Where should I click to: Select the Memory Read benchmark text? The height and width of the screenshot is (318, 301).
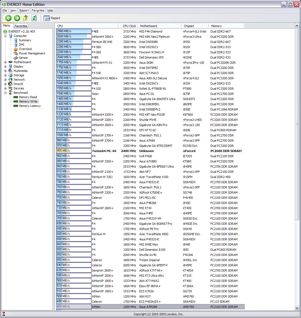tap(28, 97)
